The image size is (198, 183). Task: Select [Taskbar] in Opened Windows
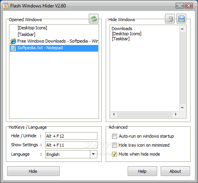[54, 34]
